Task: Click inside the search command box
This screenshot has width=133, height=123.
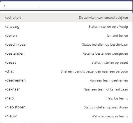Action: click(66, 6)
